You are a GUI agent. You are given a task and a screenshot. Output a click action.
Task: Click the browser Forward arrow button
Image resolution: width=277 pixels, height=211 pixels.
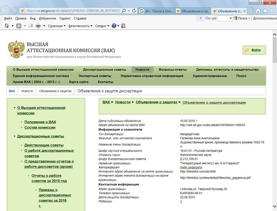(14, 10)
